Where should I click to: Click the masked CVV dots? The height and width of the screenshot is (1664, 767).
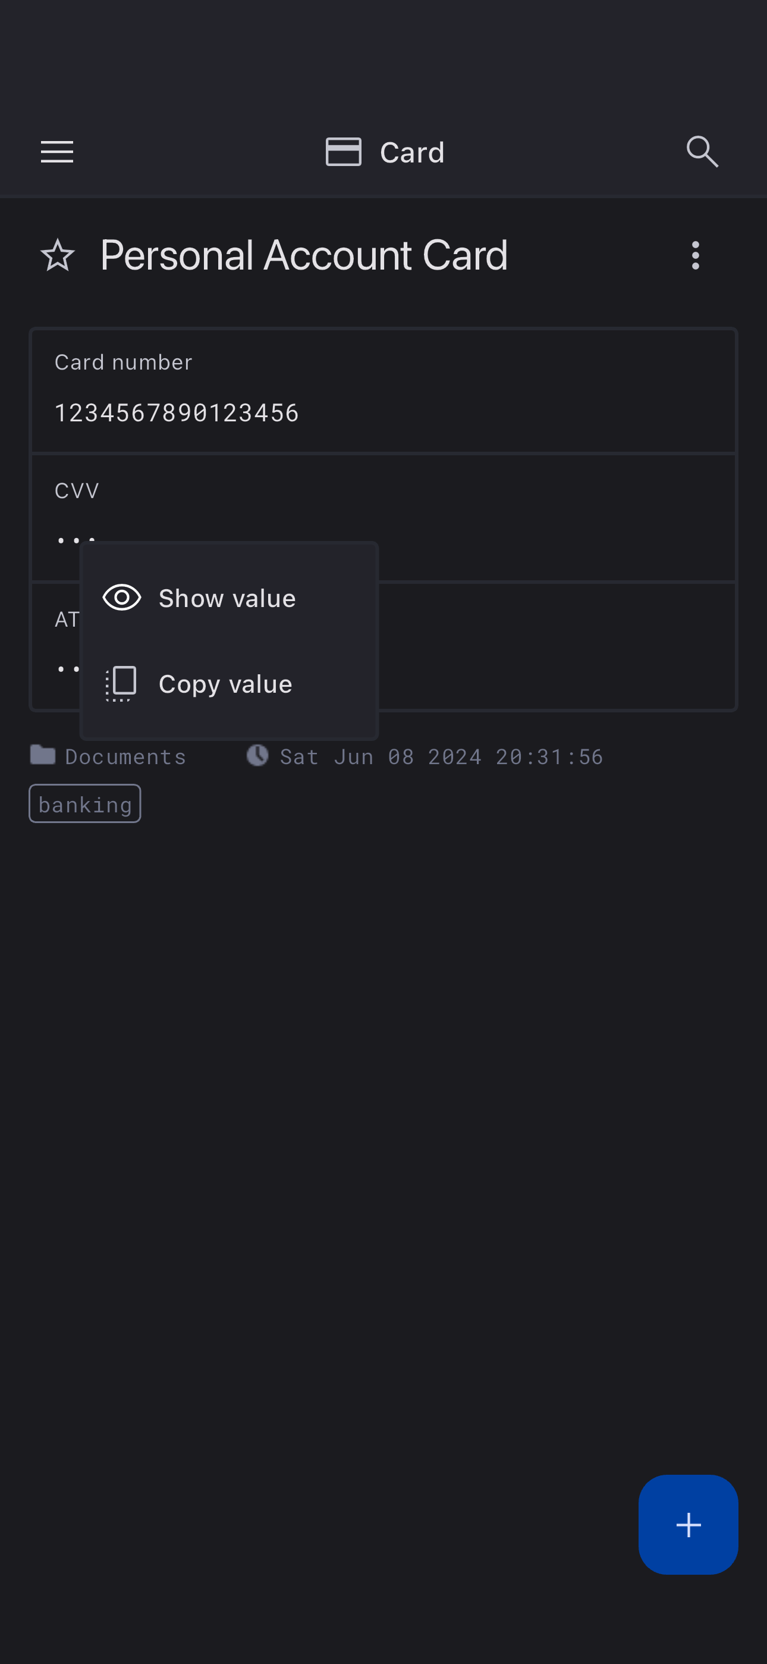coord(68,539)
